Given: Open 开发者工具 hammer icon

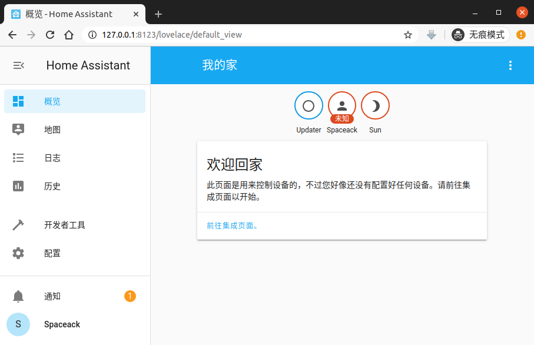Looking at the screenshot, I should tap(18, 225).
